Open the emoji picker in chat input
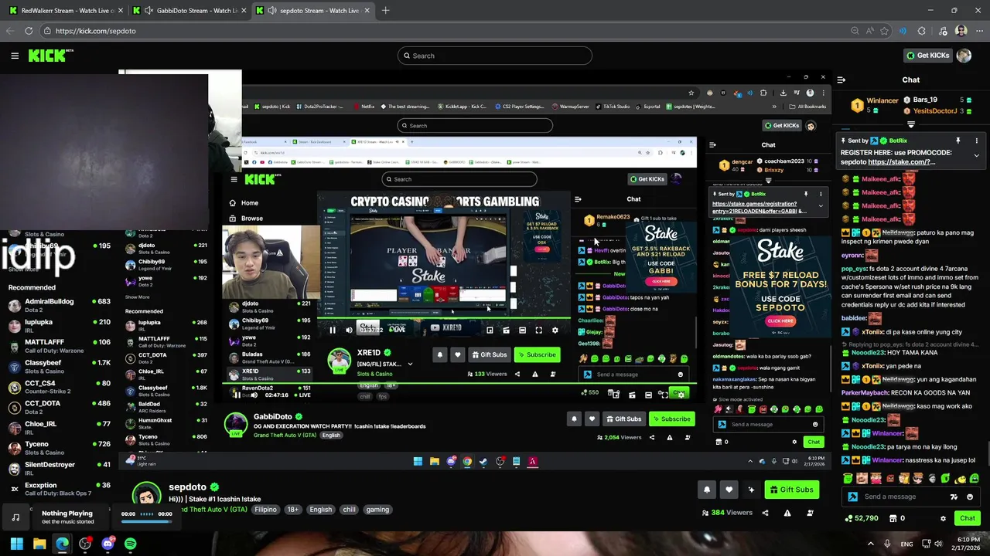Image resolution: width=990 pixels, height=556 pixels. pos(970,497)
